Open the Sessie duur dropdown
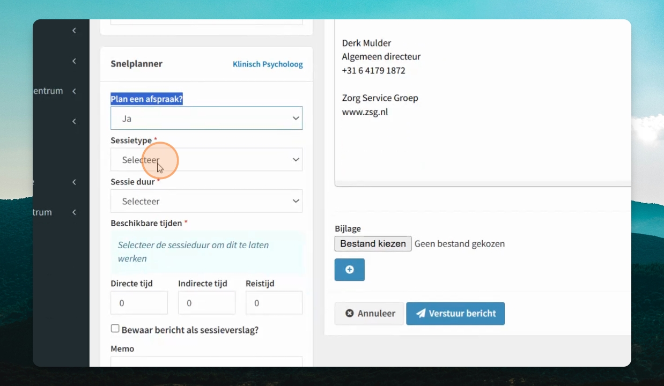664x386 pixels. [x=206, y=201]
